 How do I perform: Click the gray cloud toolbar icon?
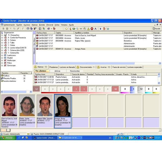81,29
